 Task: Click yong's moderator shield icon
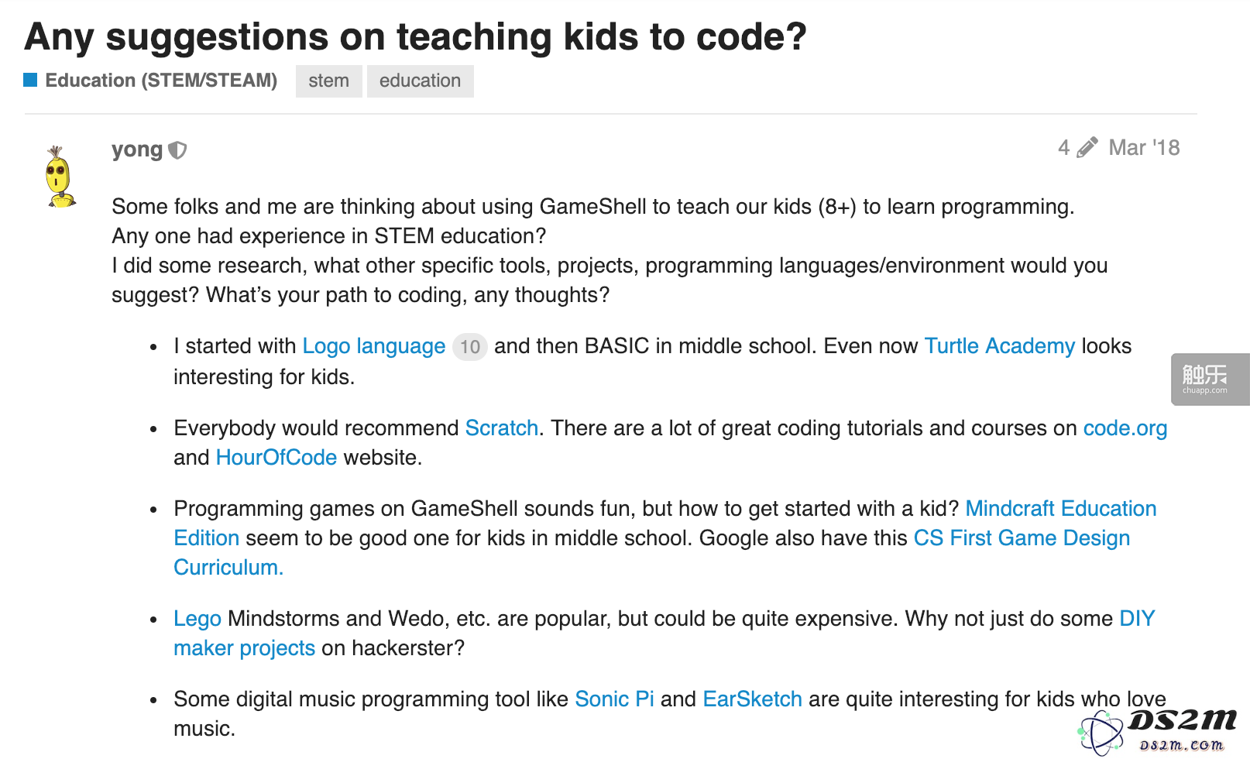[x=177, y=150]
